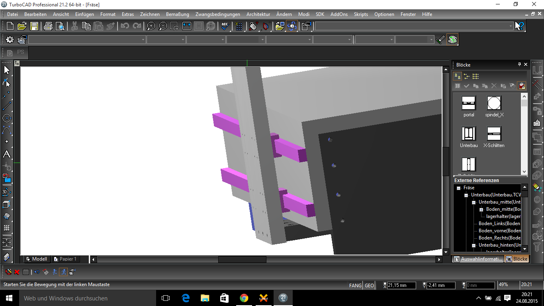Click the Zoom In magnifier icon
Viewport: 544px width, 306px height.
151,26
